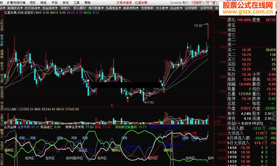Expand the 资金流向 dropdown
This screenshot has height=166, width=277.
[x=50, y=8]
